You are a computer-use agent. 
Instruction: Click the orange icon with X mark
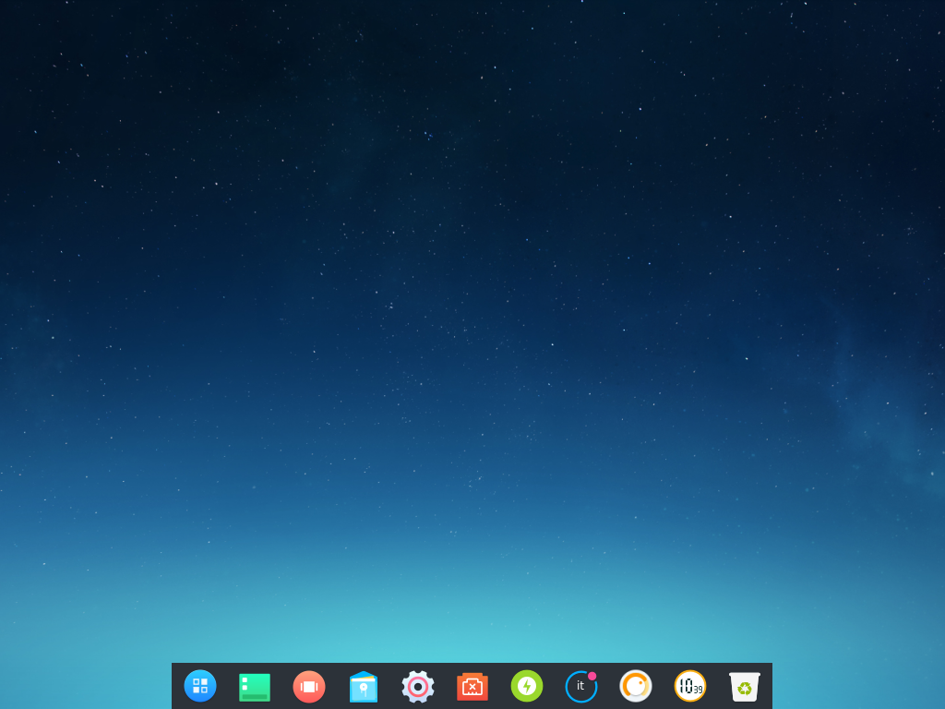point(472,687)
